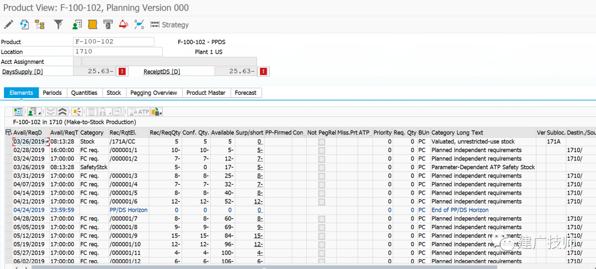
Task: Click the grid layout settings icon beside Avail/ReqD
Action: [8, 132]
